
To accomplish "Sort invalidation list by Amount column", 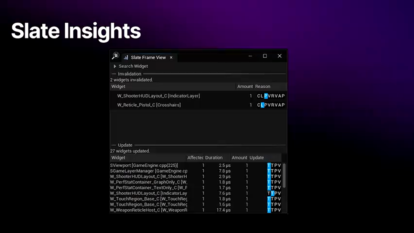I will click(x=245, y=86).
